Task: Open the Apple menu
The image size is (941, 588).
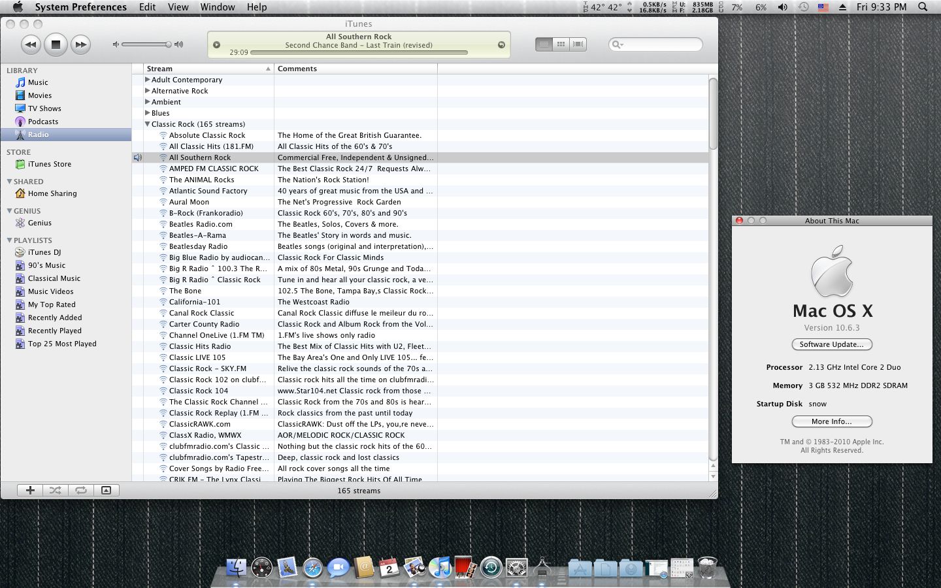Action: [x=18, y=7]
